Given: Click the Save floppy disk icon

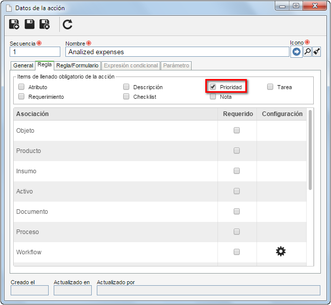Looking at the screenshot, I should (29, 24).
